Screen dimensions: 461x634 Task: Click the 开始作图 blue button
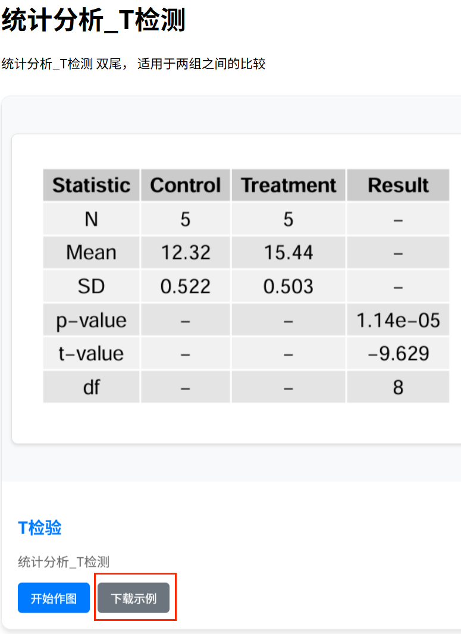54,598
